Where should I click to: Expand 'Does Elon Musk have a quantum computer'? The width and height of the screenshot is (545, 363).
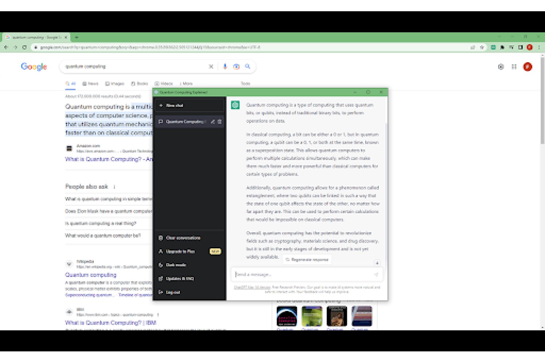[109, 211]
